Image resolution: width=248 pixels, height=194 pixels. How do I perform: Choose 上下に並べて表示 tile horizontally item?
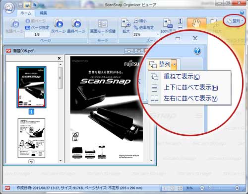coord(190,88)
